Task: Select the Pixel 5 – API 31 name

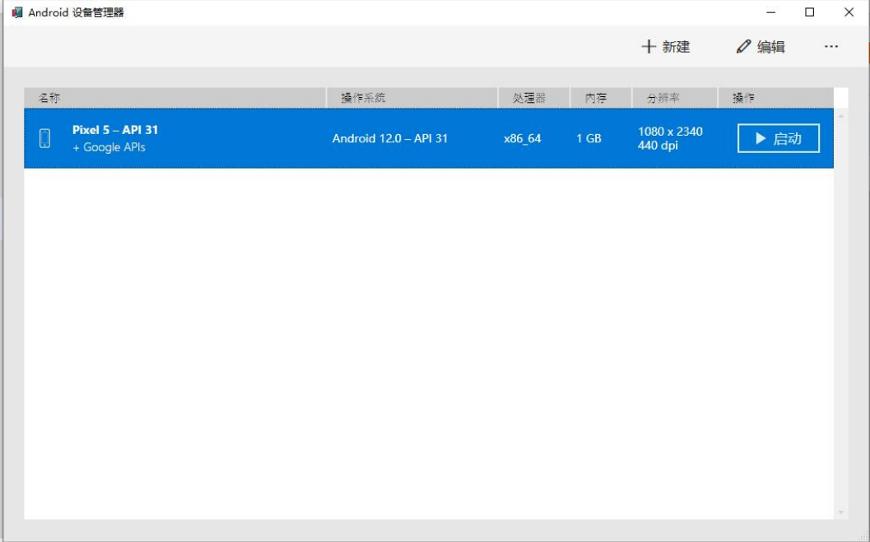Action: tap(115, 130)
